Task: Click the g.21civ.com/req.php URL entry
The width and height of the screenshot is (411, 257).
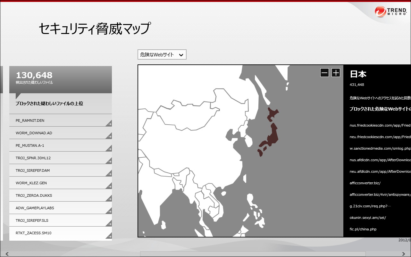Action: [370, 206]
